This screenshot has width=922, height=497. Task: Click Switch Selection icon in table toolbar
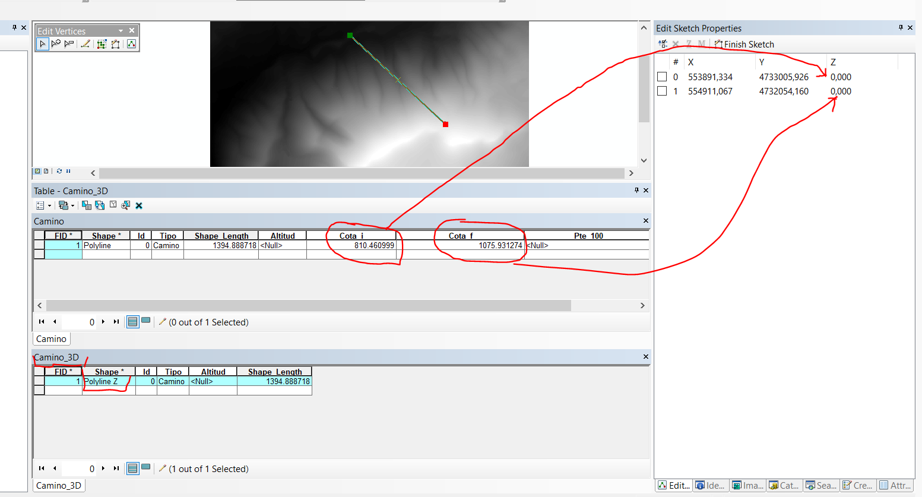click(x=100, y=205)
